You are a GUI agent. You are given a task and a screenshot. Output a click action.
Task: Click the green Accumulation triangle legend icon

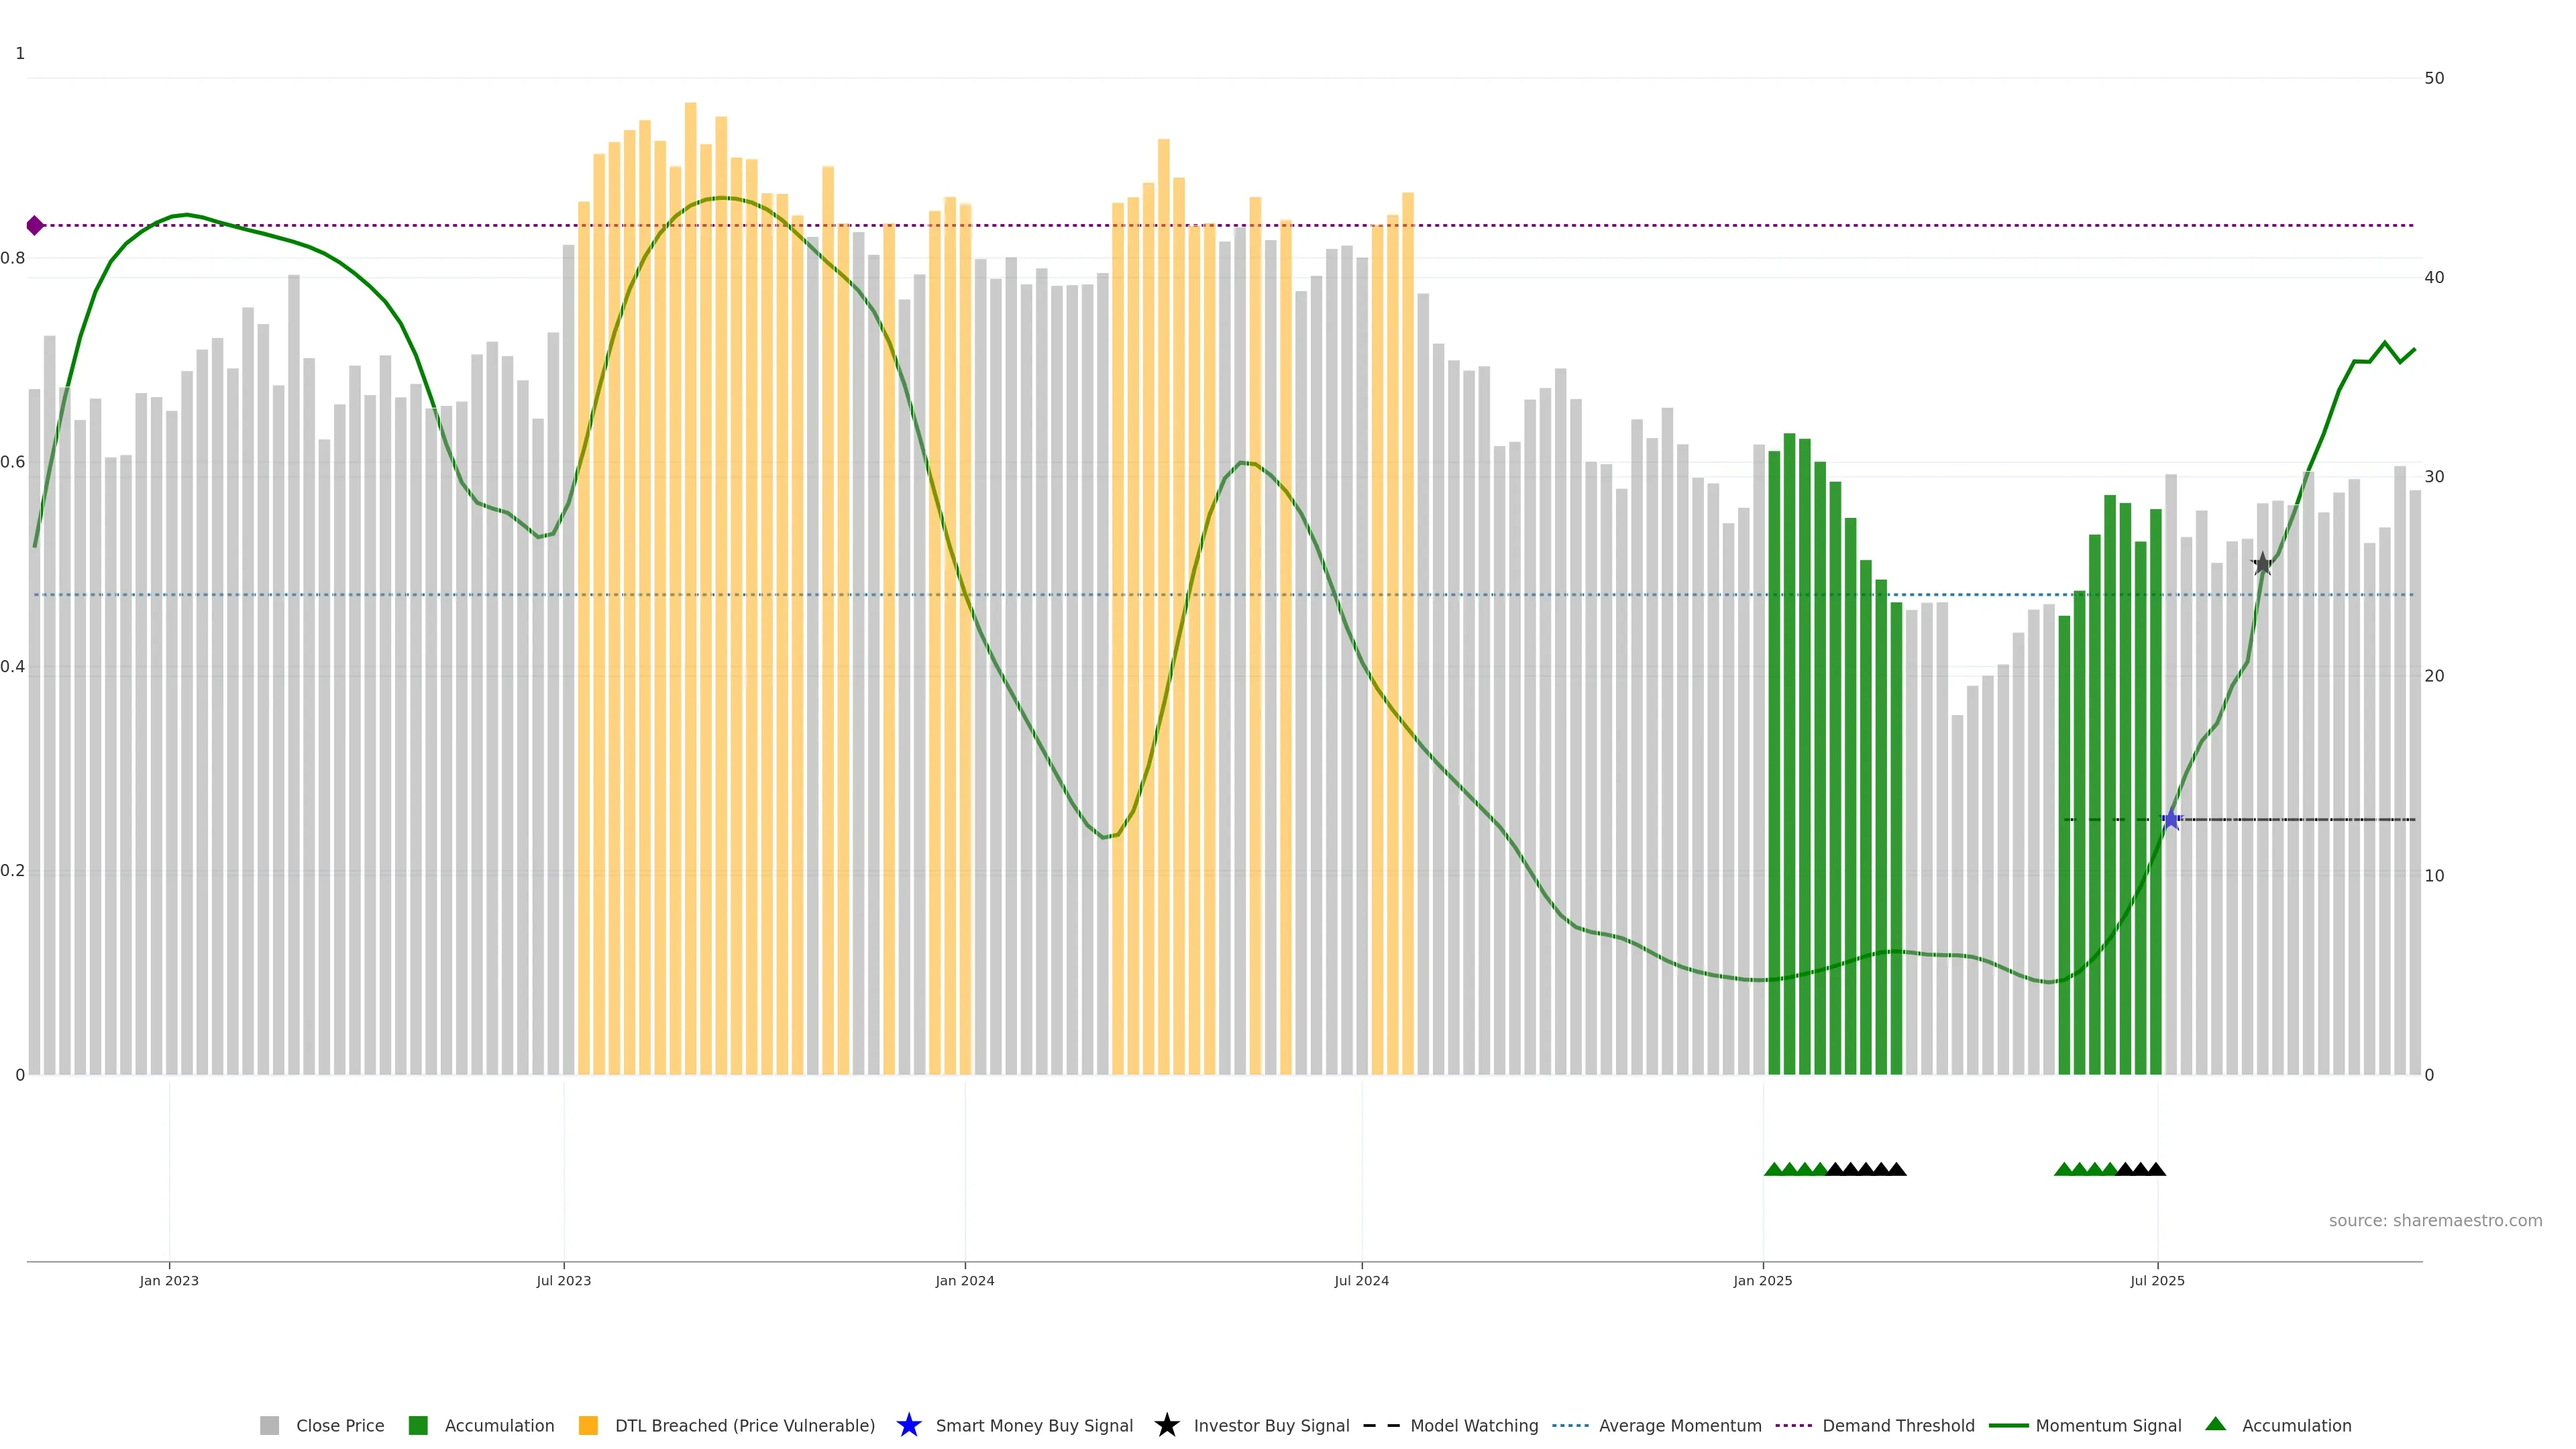2215,1424
